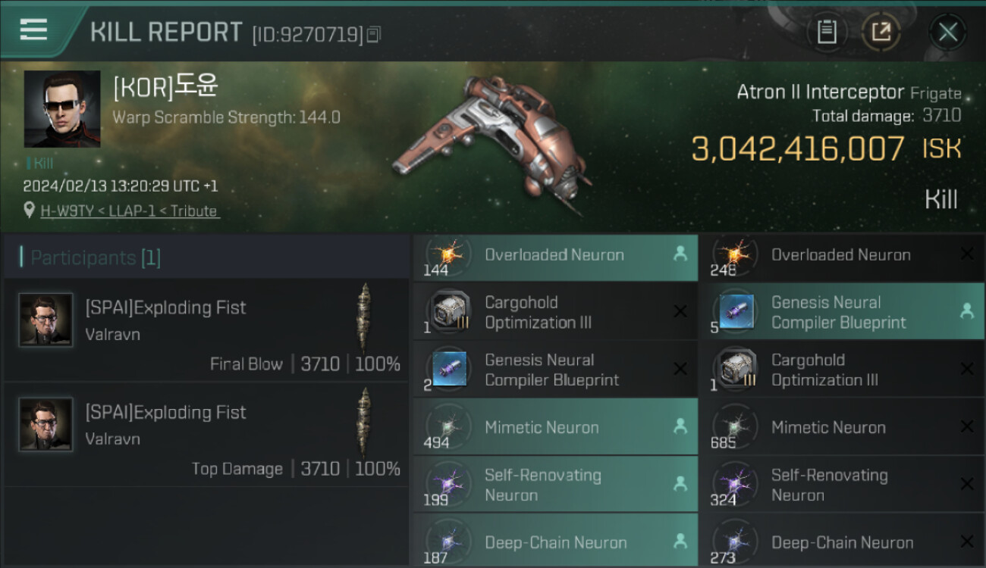Select Top Damage participant Exploding Fist portrait
Viewport: 986px width, 568px height.
click(x=46, y=425)
